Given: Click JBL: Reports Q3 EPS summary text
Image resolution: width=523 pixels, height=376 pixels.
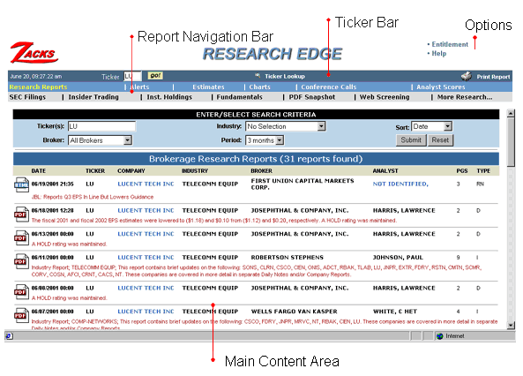Looking at the screenshot, I should pos(93,197).
